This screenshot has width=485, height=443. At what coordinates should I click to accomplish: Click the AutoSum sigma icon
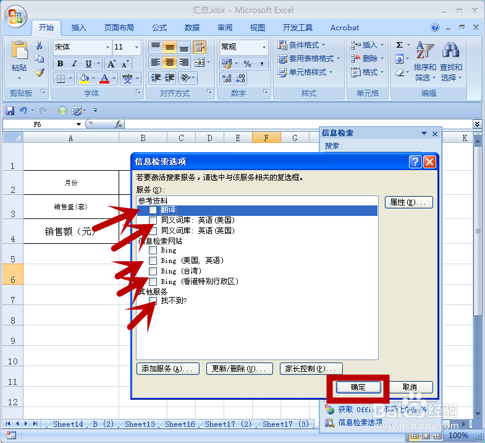click(399, 45)
